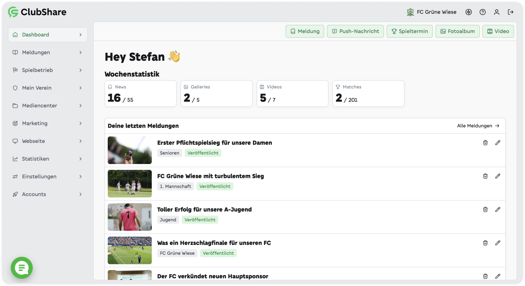This screenshot has height=286, width=525.
Task: Edit 'Was ein Herzschlagfinale' post
Action: pyautogui.click(x=498, y=243)
